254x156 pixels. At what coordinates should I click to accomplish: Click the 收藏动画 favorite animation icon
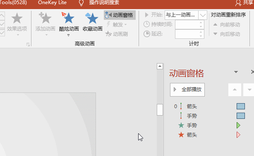(x=93, y=18)
